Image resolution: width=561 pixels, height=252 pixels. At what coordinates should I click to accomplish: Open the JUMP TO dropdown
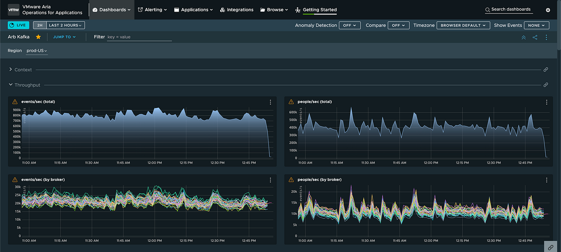(x=64, y=37)
